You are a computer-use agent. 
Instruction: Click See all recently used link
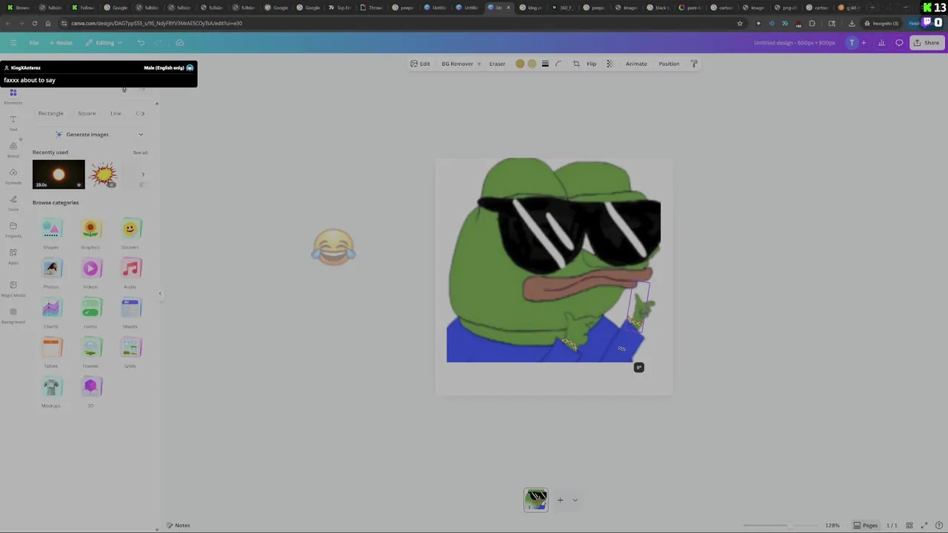coord(140,152)
